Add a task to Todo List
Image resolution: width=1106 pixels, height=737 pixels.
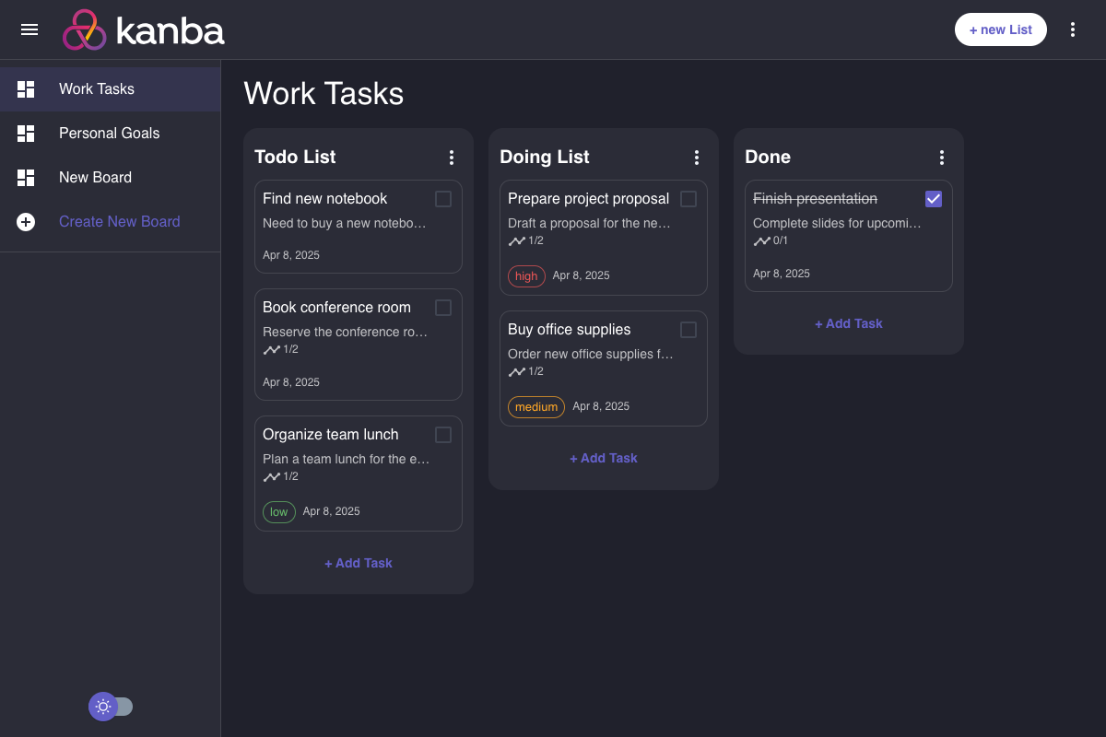point(359,563)
